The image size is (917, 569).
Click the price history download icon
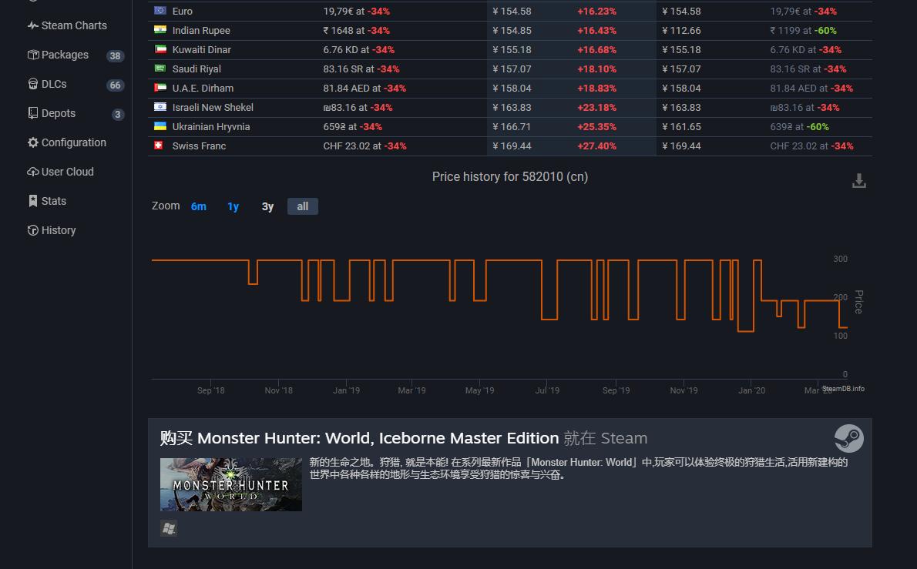(x=858, y=179)
